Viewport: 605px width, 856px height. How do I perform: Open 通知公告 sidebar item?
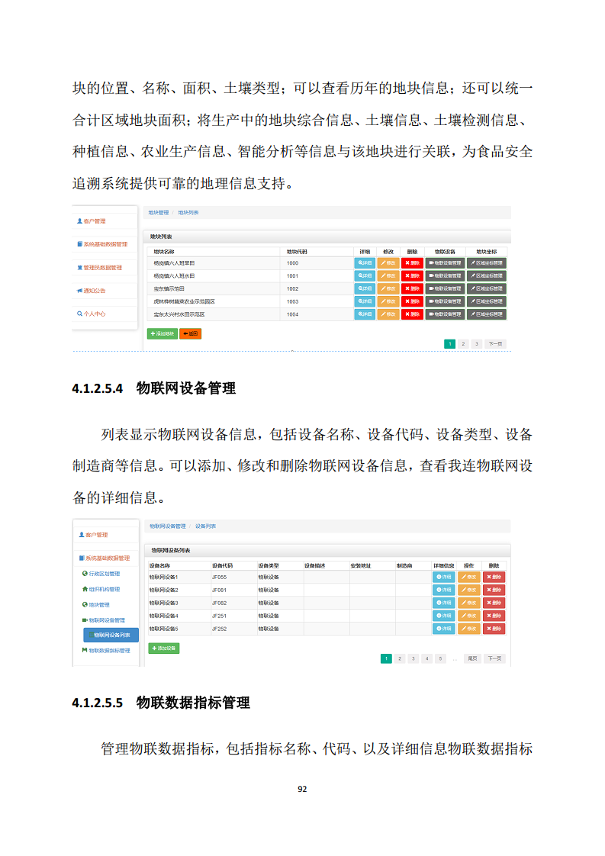[x=92, y=291]
